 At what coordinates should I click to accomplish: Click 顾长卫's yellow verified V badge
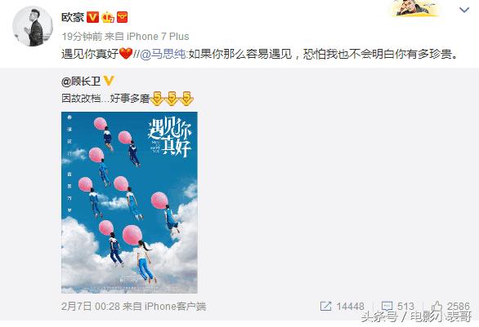(109, 81)
